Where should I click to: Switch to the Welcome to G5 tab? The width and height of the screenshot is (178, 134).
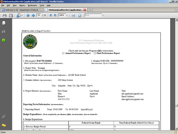[x=23, y=10]
